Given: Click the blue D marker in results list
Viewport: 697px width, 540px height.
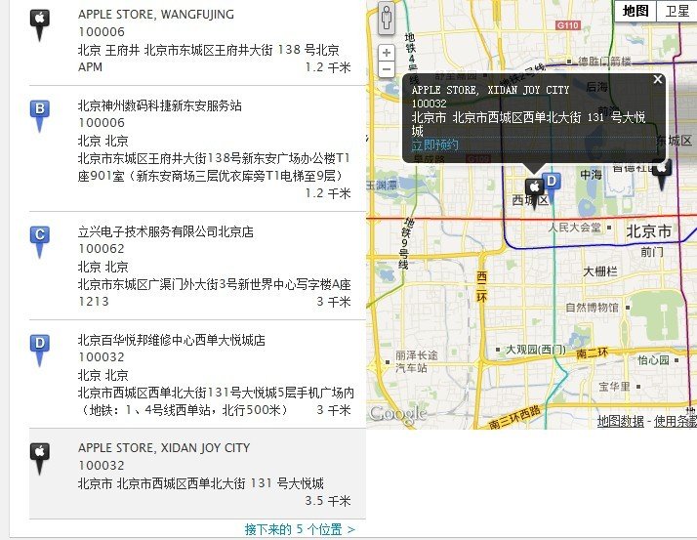Looking at the screenshot, I should (x=40, y=351).
